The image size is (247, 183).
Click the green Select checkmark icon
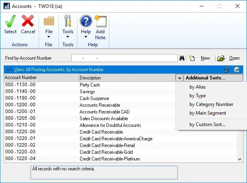tap(10, 21)
